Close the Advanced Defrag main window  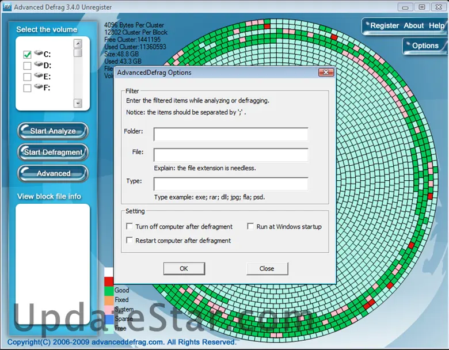tap(439, 7)
